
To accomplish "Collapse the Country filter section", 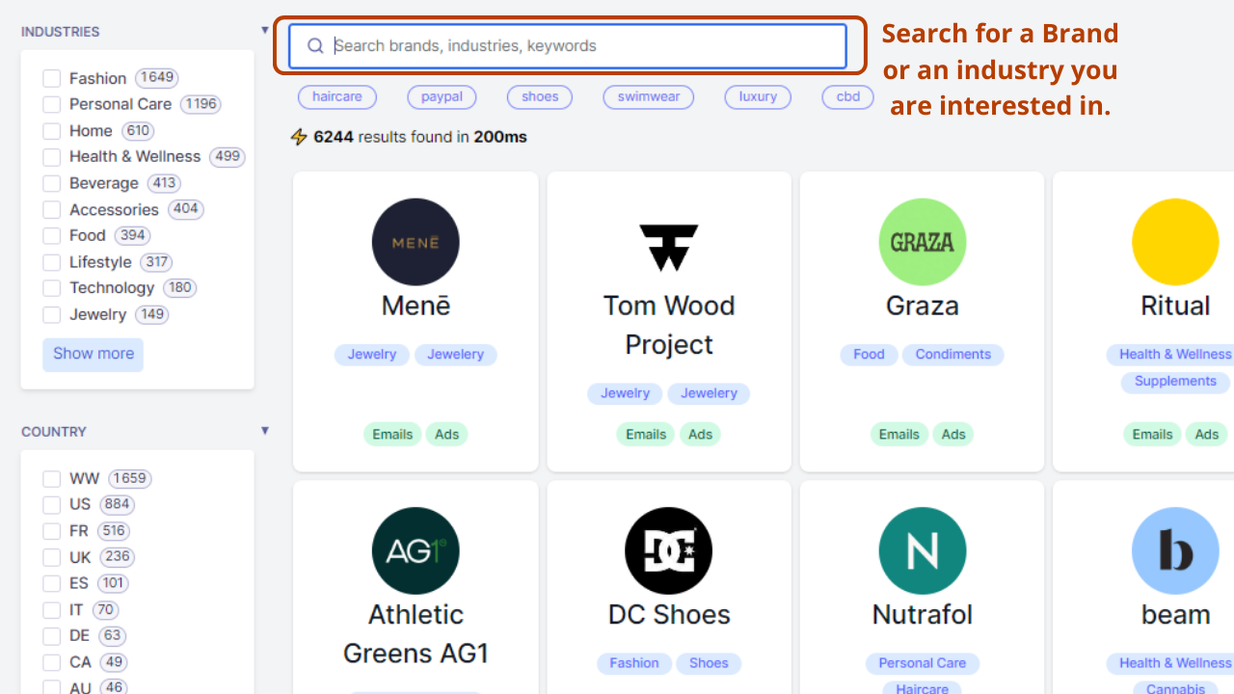I will coord(265,430).
